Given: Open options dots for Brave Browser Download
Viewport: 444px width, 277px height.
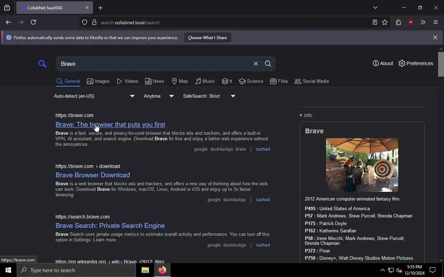Looking at the screenshot, I should coord(251,200).
